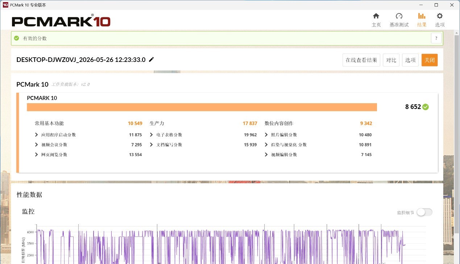
Task: Click the 在线查看结果 button
Action: 361,60
